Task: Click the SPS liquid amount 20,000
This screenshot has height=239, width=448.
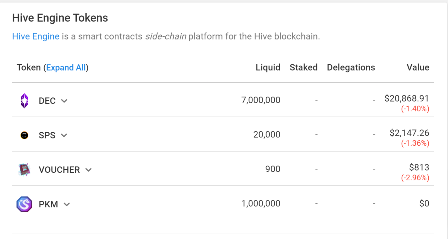Action: (267, 134)
